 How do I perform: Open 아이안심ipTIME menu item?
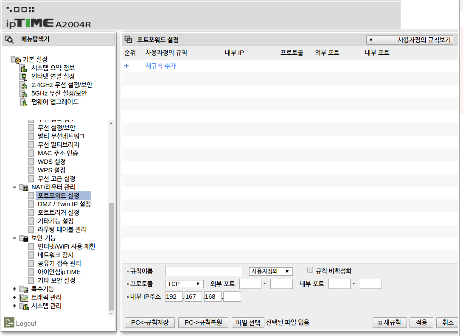point(59,272)
